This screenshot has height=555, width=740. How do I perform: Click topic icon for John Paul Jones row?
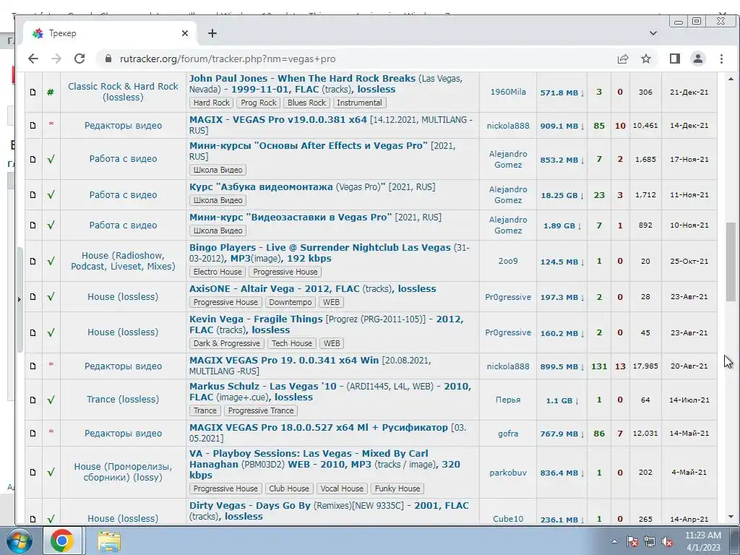(33, 92)
